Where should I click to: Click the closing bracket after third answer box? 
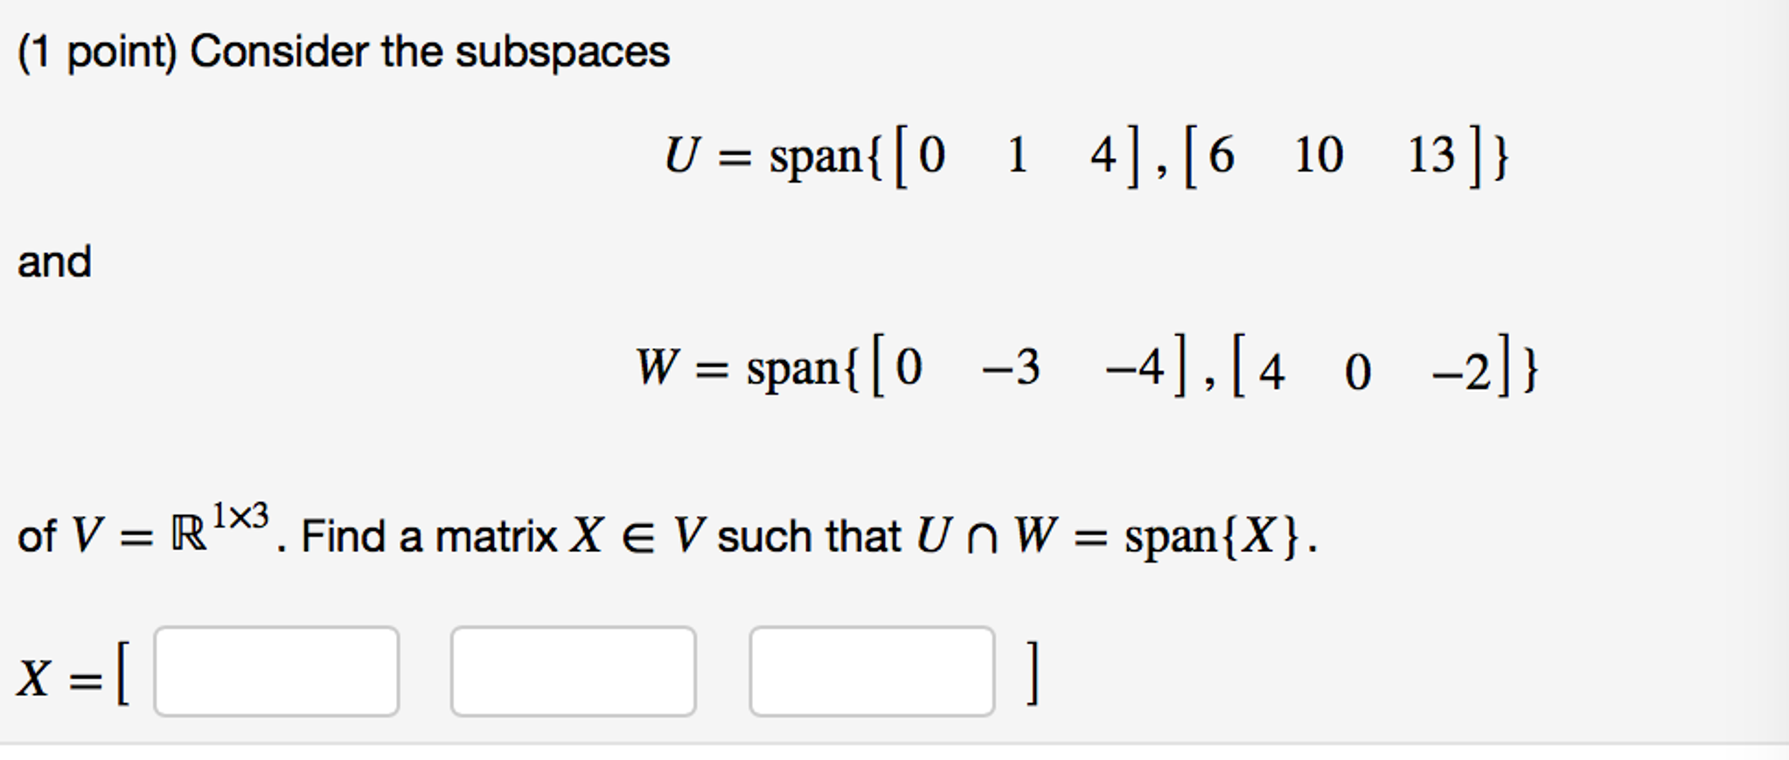point(1032,673)
